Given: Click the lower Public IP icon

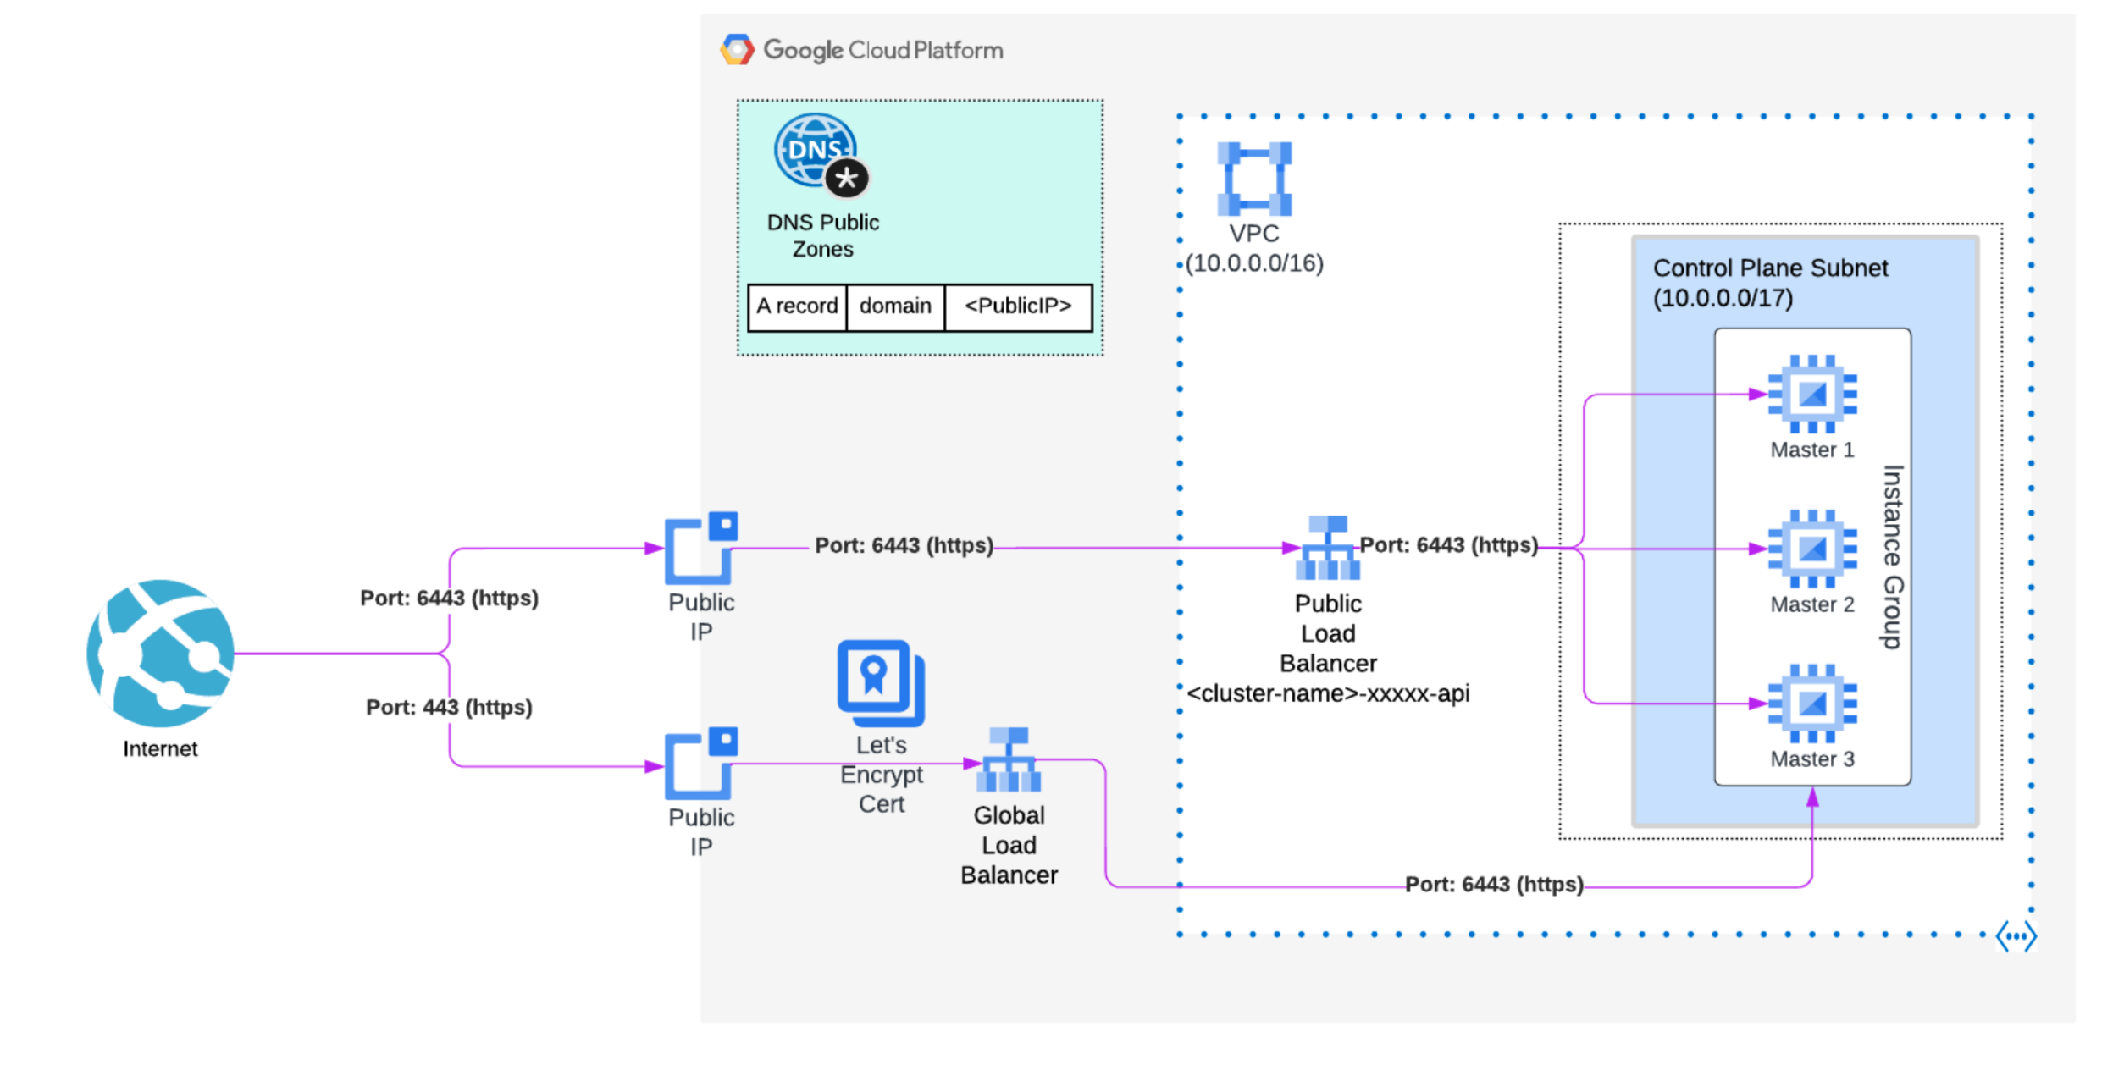Looking at the screenshot, I should (x=700, y=764).
